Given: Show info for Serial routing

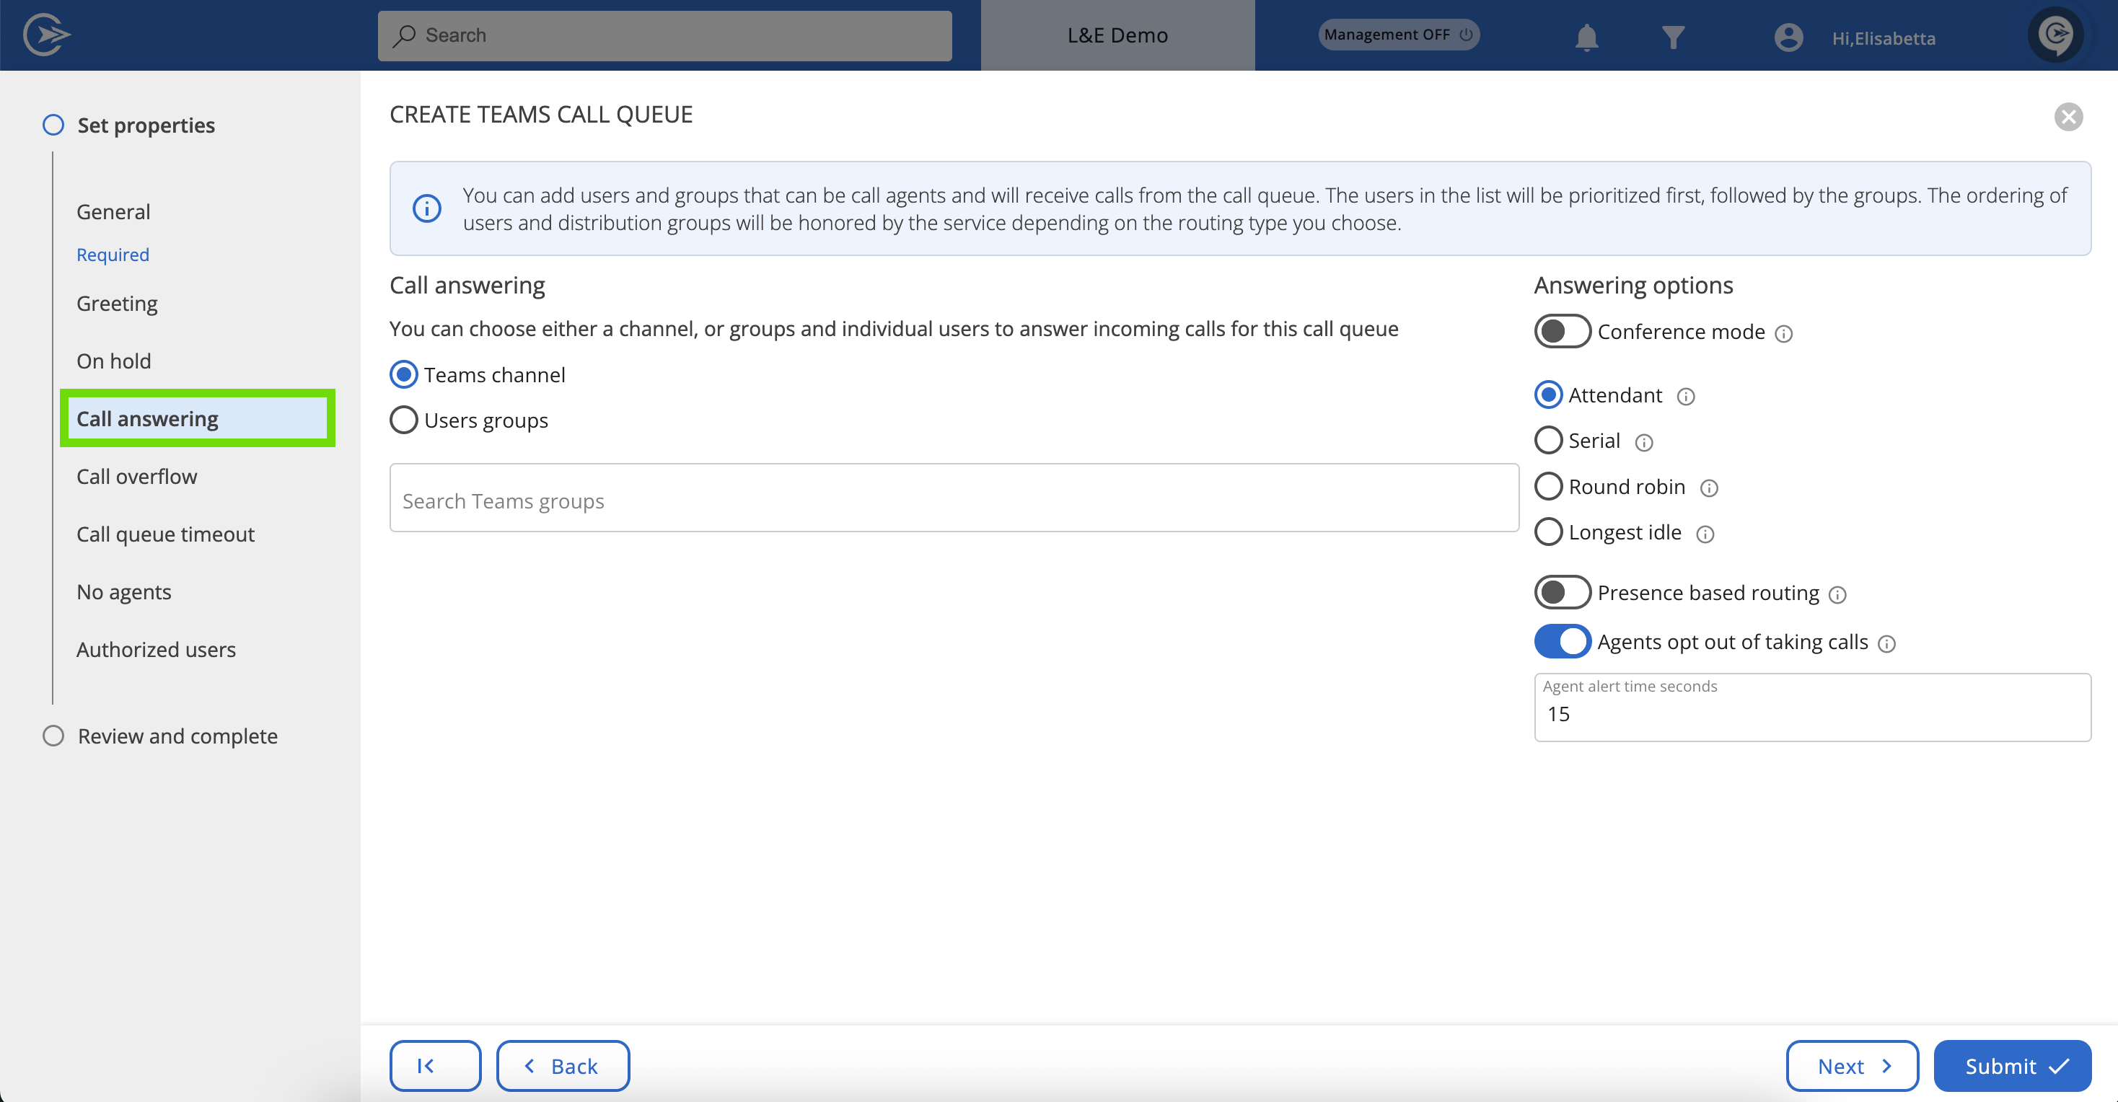Looking at the screenshot, I should point(1643,443).
